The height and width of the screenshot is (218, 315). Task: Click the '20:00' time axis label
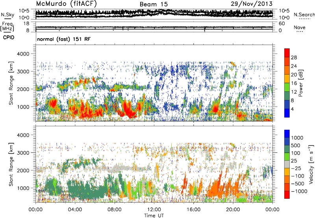pos(233,210)
